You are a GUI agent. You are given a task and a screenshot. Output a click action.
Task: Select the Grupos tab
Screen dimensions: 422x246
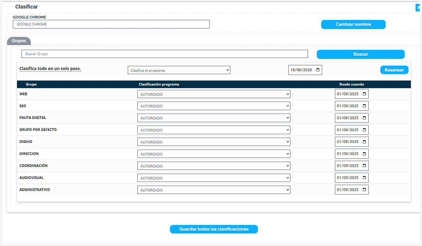pyautogui.click(x=19, y=41)
